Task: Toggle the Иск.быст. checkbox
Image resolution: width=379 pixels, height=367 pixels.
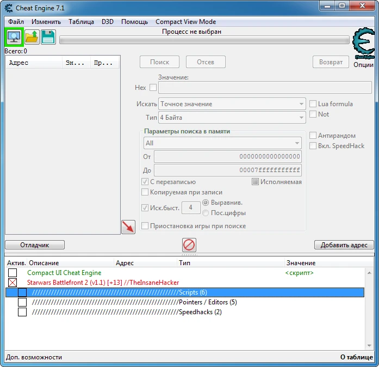Action: tap(145, 207)
